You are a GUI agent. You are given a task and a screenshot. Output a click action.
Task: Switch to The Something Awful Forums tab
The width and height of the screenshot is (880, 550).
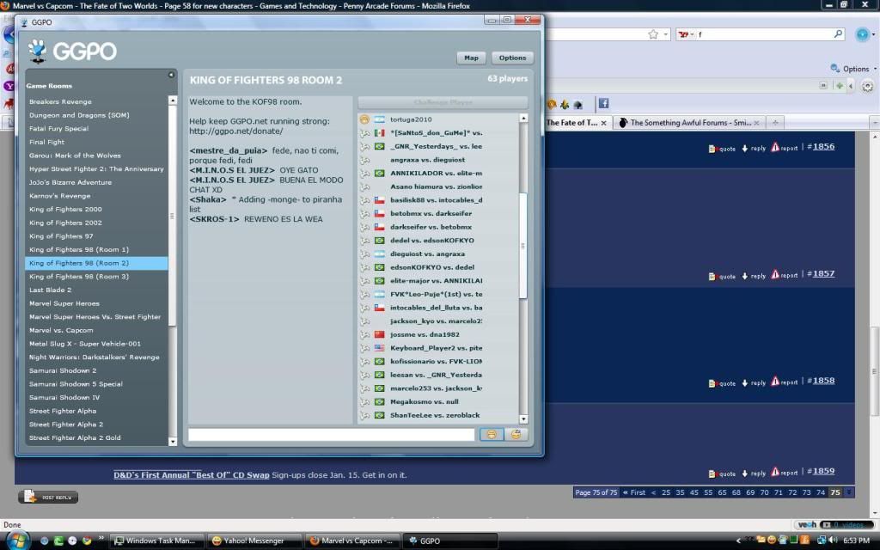tap(685, 123)
